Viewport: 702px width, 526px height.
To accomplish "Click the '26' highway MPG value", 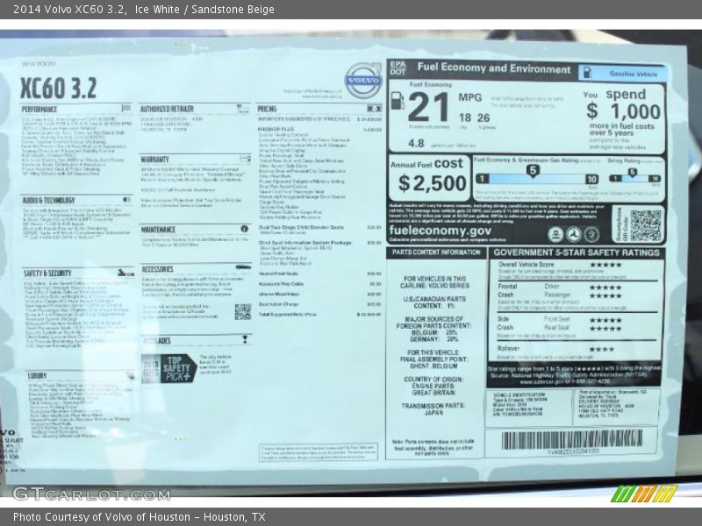I will click(x=484, y=118).
